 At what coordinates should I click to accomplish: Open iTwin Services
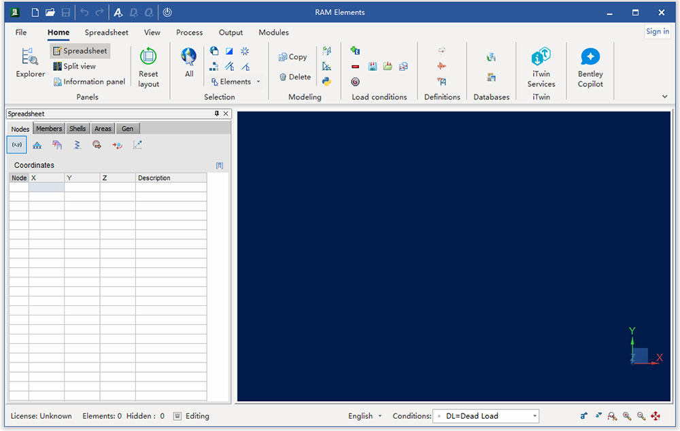(541, 67)
